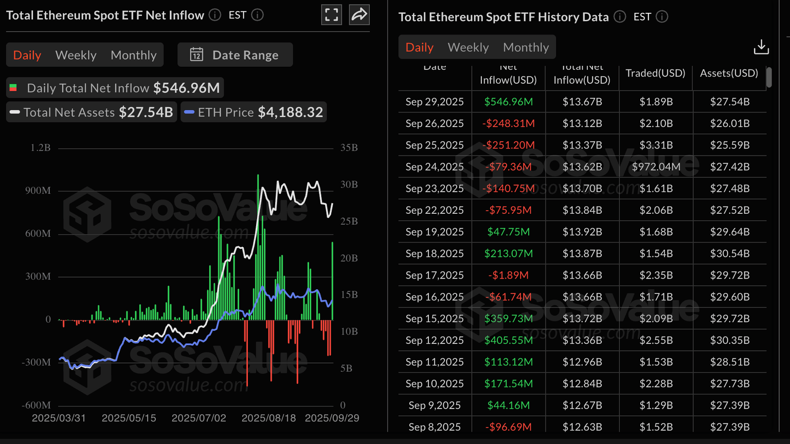Click info icon next to EST above chart

pyautogui.click(x=258, y=15)
